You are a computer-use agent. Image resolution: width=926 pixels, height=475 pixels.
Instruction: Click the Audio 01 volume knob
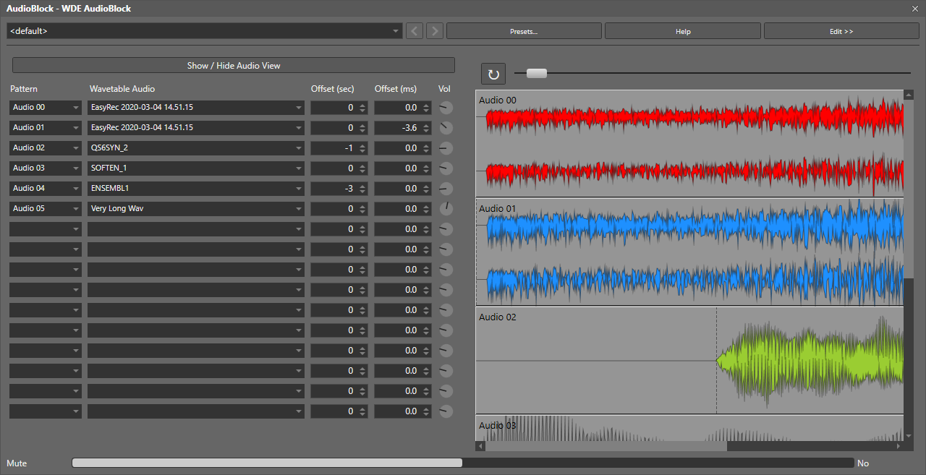click(446, 128)
